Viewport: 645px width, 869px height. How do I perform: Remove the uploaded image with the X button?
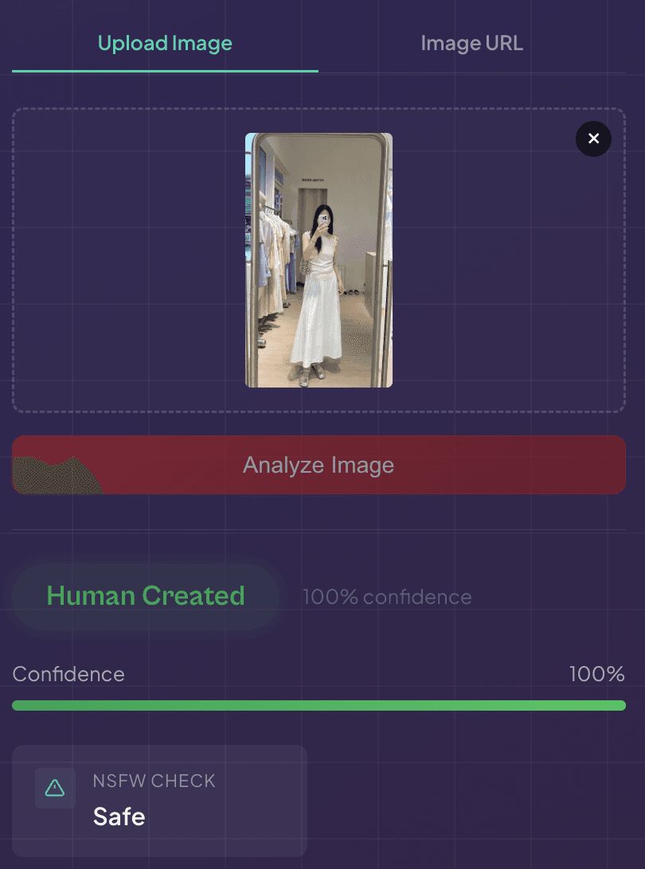pyautogui.click(x=593, y=138)
